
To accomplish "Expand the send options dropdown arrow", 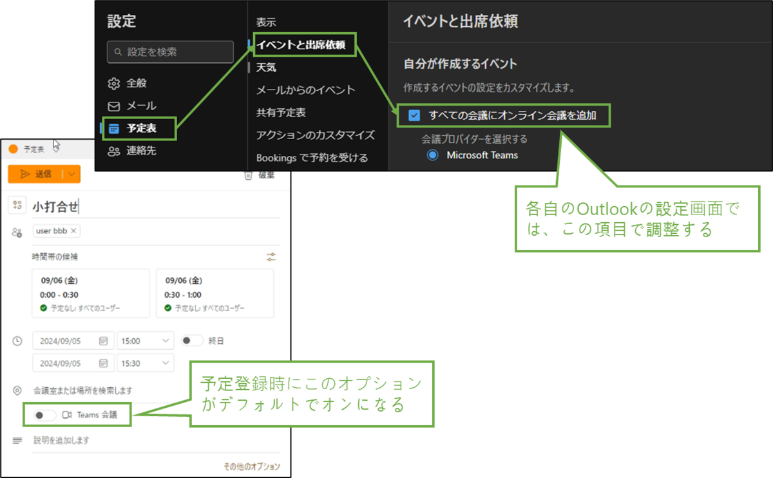I will (x=71, y=174).
